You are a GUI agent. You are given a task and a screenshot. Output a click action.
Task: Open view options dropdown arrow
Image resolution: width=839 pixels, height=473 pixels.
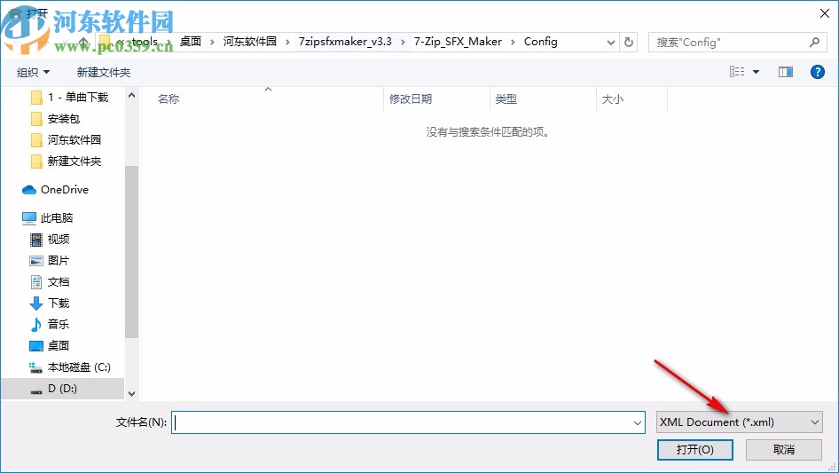(756, 72)
